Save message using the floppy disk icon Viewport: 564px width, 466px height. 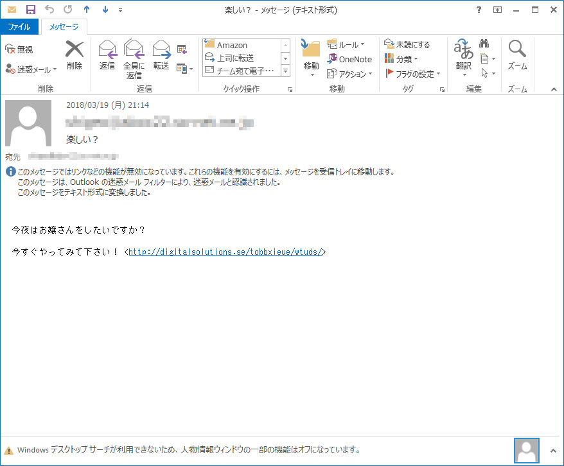31,10
